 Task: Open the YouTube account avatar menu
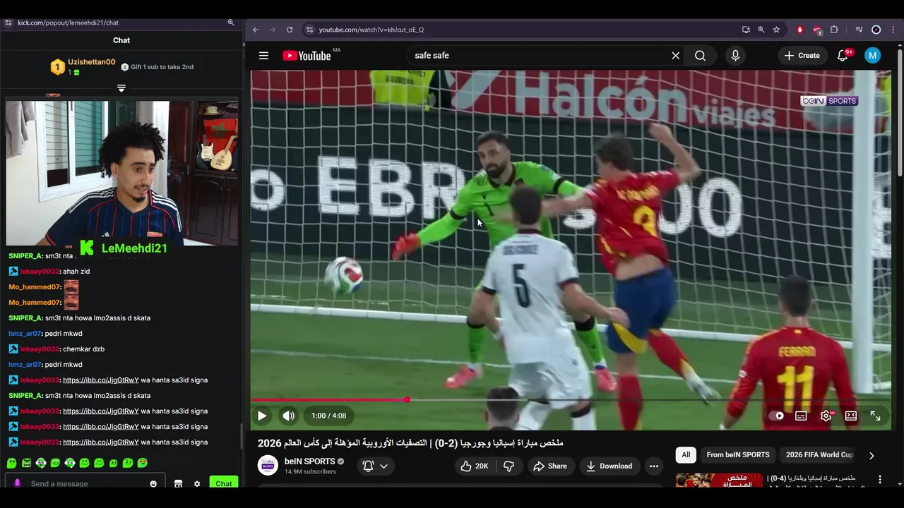(x=873, y=56)
